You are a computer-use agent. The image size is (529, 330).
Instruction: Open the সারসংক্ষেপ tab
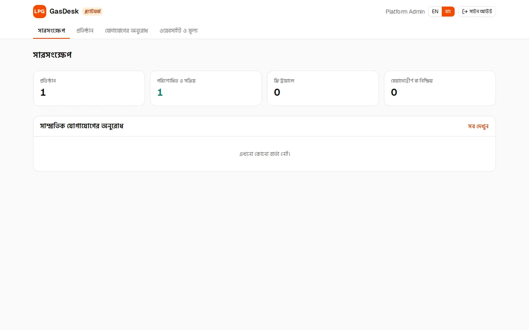[x=51, y=31]
